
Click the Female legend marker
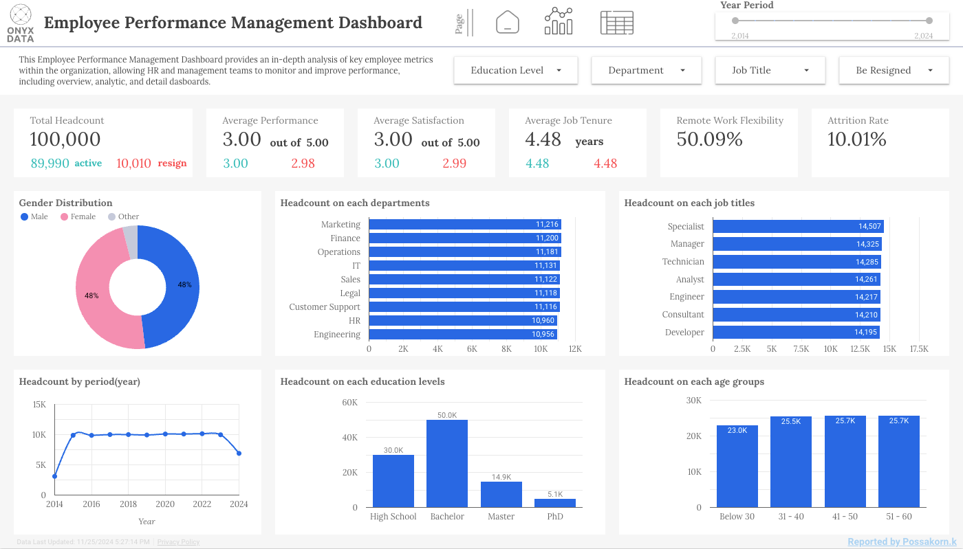coord(65,216)
